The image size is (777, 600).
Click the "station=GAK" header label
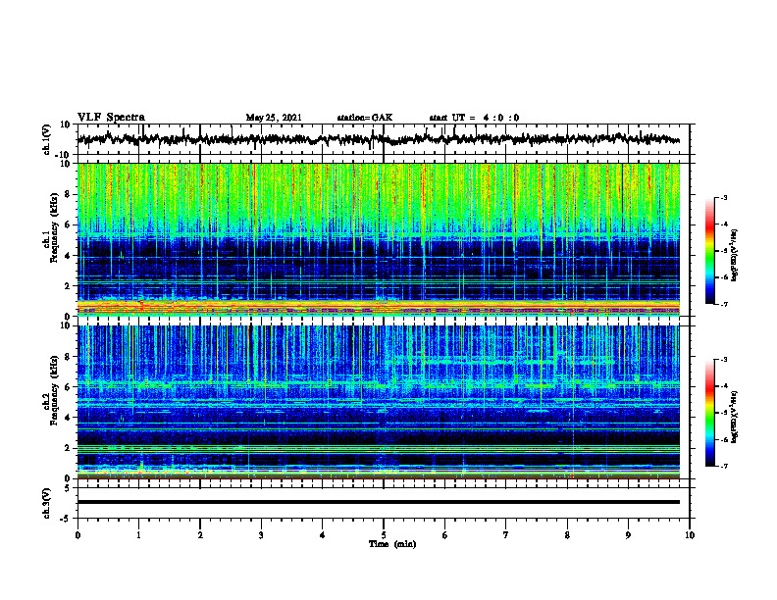(x=365, y=118)
